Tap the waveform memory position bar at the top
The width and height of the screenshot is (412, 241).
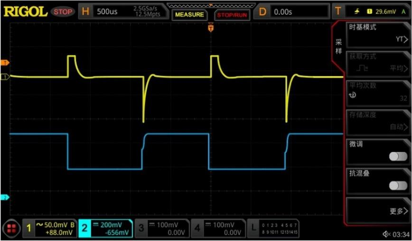(x=211, y=5)
